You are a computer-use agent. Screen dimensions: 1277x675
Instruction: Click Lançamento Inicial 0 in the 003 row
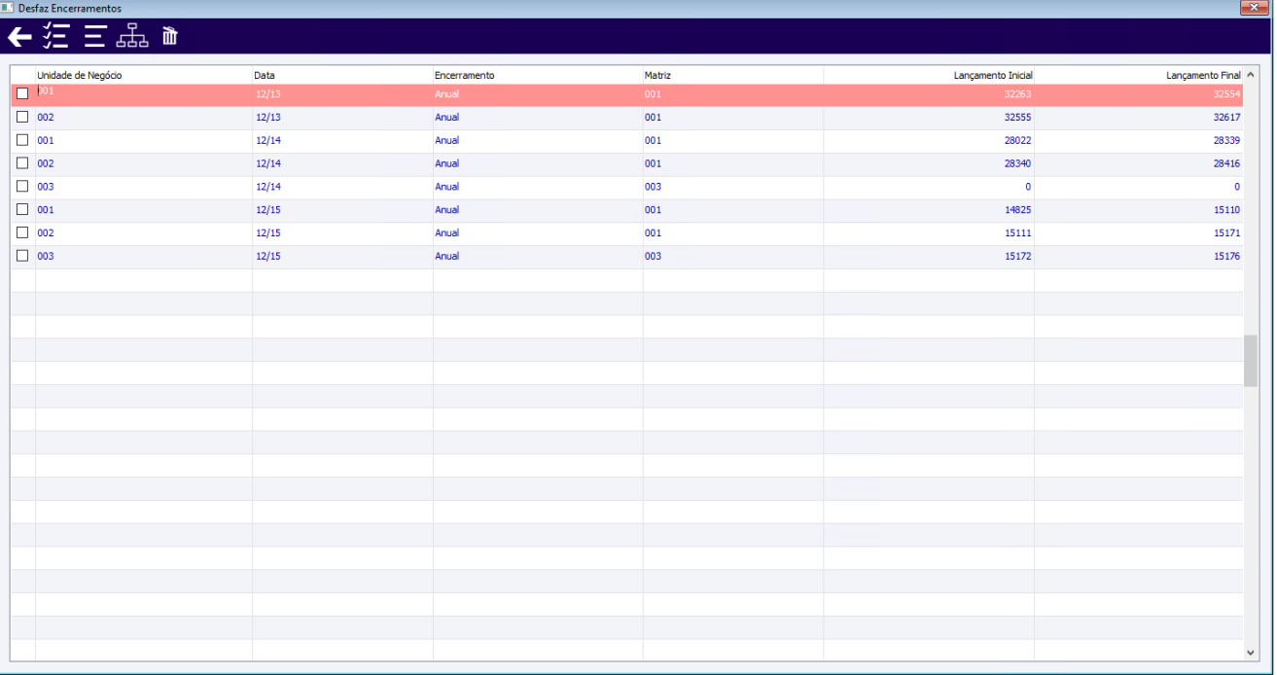929,187
